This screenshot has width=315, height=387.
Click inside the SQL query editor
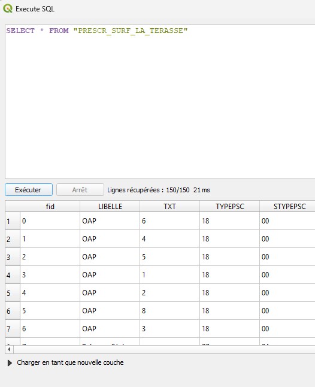point(160,102)
